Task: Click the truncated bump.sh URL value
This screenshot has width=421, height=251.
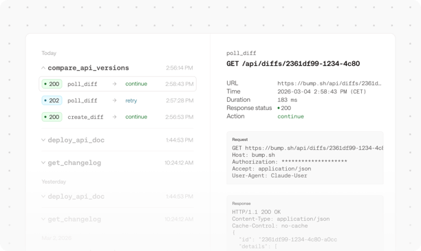Action: [x=330, y=83]
